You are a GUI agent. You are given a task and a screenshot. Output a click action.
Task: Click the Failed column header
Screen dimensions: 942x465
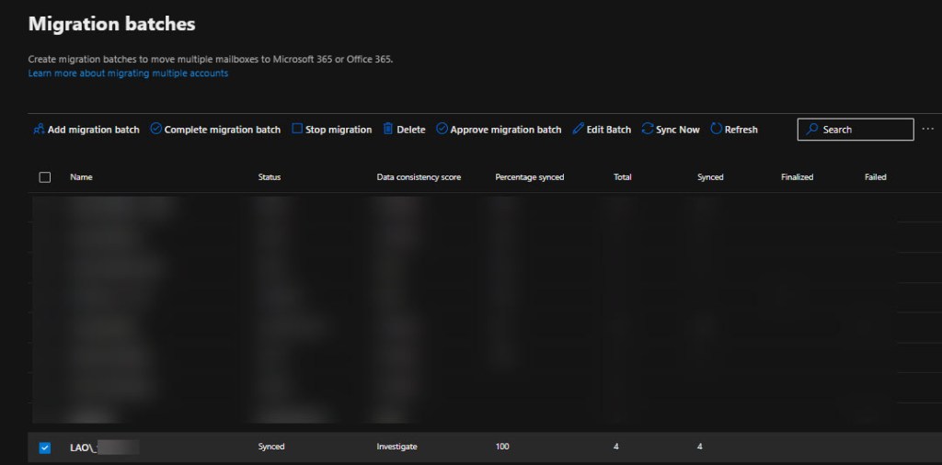pyautogui.click(x=875, y=177)
